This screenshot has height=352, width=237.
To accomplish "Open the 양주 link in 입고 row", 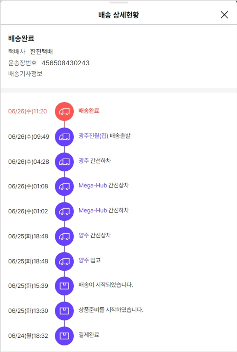I will 84,260.
